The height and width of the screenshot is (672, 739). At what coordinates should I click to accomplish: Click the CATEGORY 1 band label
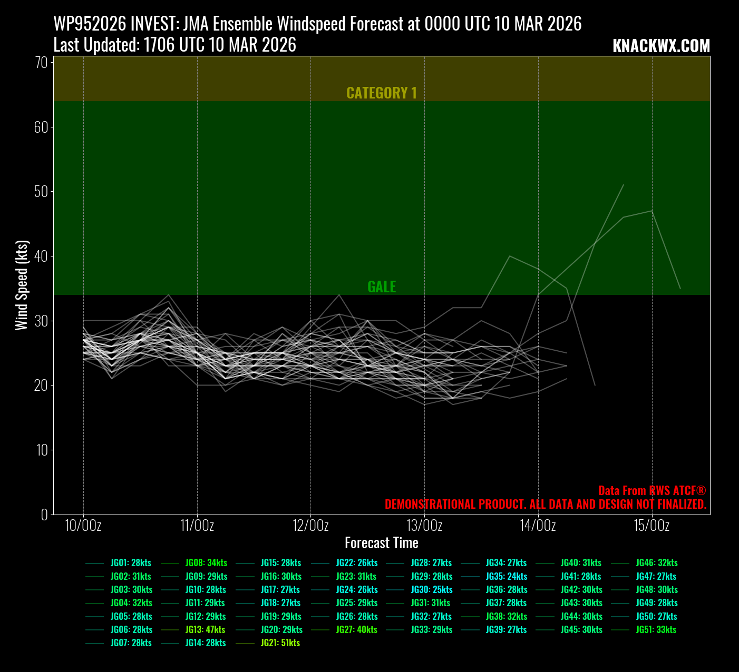[x=381, y=93]
